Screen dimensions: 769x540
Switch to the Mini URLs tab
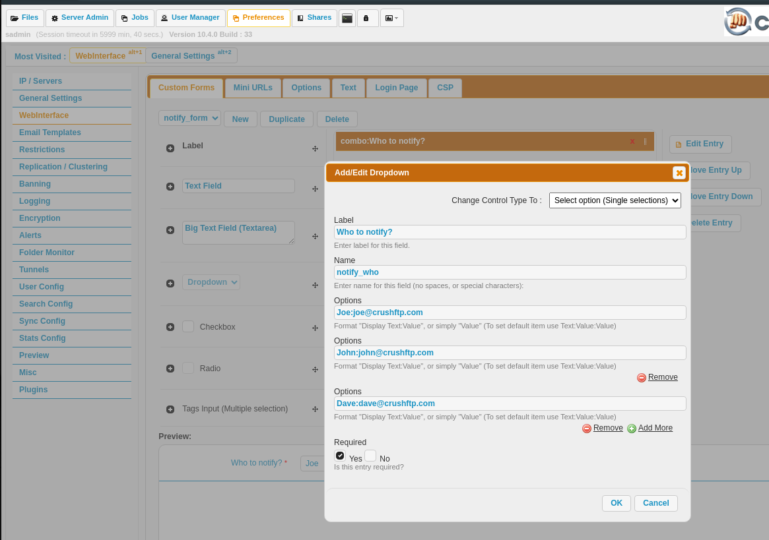point(253,88)
